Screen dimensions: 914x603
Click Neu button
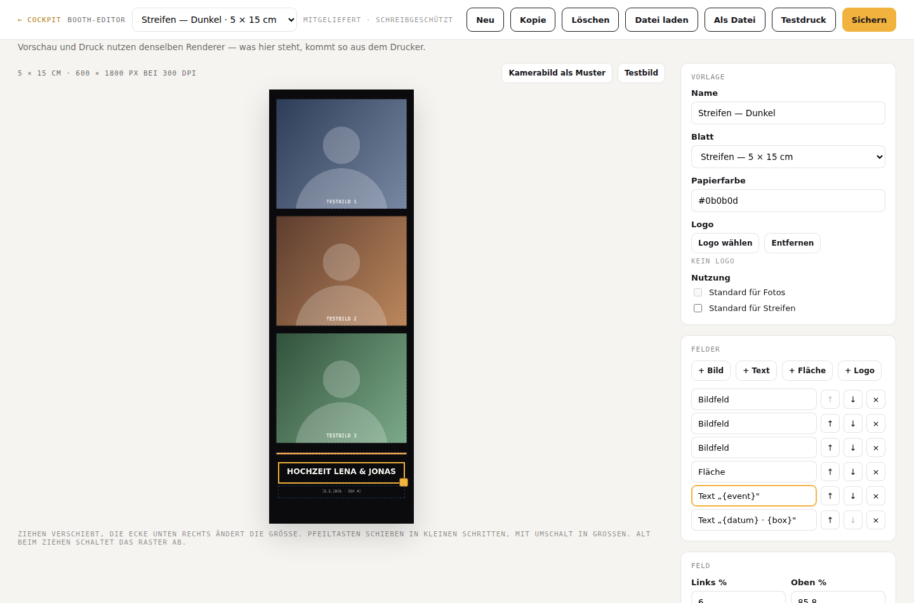coord(485,20)
